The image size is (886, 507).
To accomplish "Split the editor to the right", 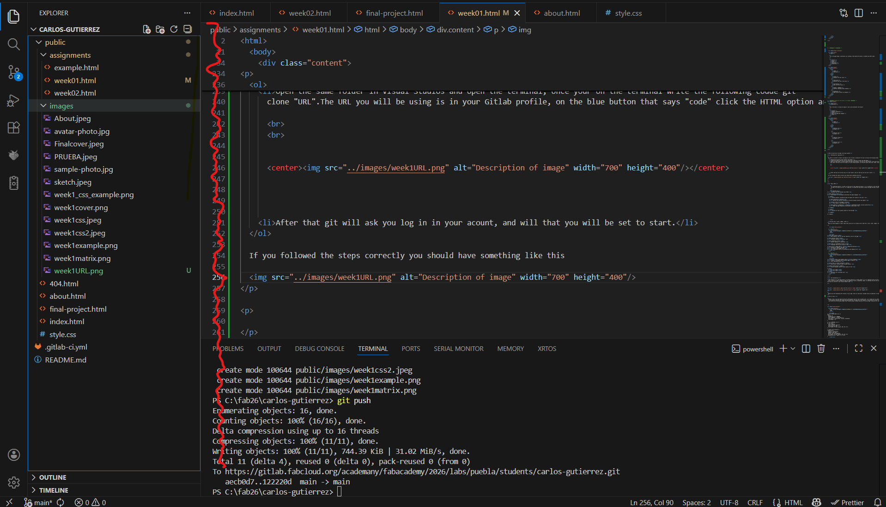I will (859, 13).
